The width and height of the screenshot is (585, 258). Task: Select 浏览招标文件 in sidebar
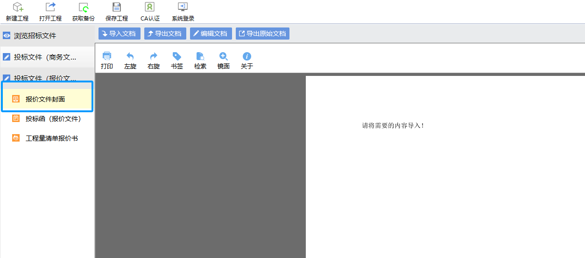point(47,35)
